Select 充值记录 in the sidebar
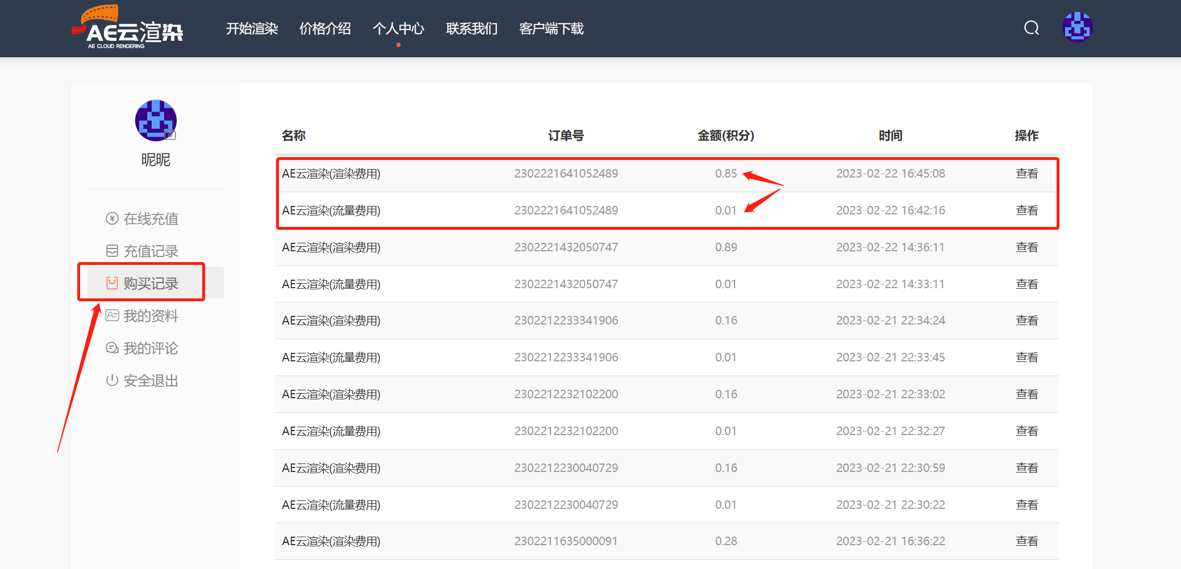This screenshot has width=1181, height=569. pyautogui.click(x=151, y=251)
